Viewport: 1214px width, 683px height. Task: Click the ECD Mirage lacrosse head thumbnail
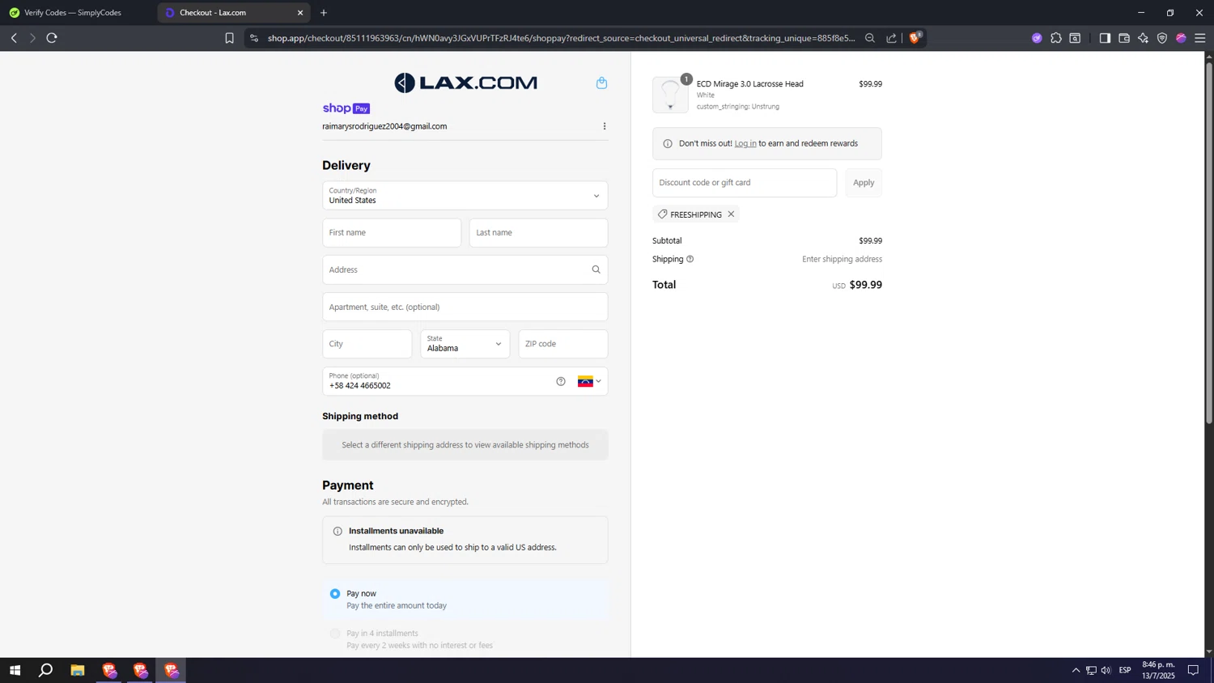pos(670,95)
